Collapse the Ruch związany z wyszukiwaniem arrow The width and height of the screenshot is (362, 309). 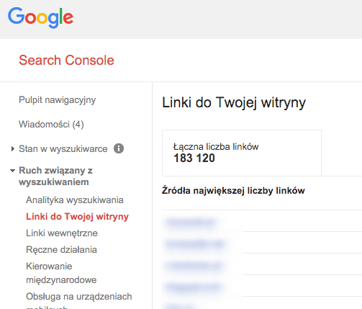(12, 171)
